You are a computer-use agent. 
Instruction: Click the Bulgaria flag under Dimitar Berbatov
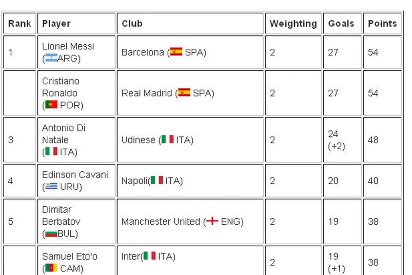click(x=51, y=234)
